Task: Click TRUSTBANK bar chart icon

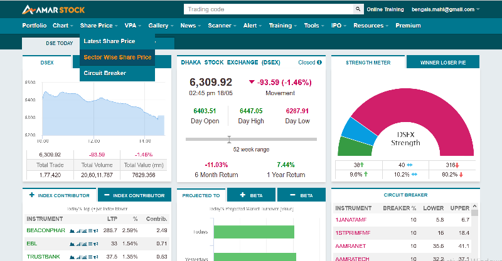Action: pos(84,257)
